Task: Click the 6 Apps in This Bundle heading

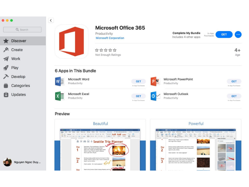Action: click(75, 71)
